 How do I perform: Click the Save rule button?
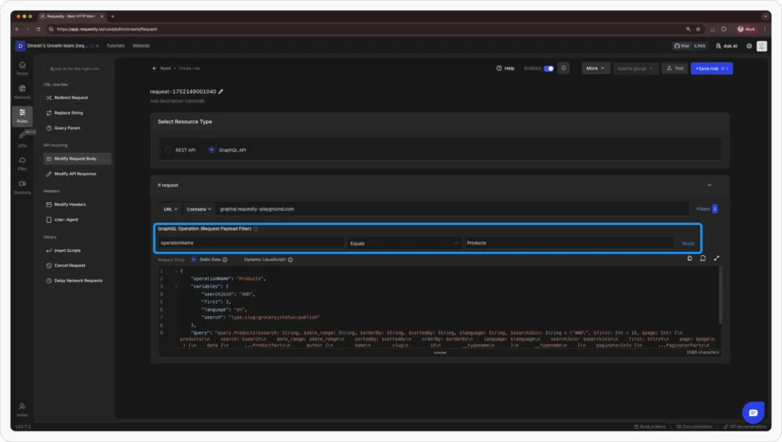point(712,68)
